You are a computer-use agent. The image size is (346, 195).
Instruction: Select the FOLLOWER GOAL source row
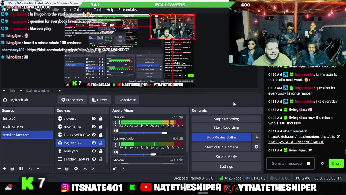[x=80, y=135]
